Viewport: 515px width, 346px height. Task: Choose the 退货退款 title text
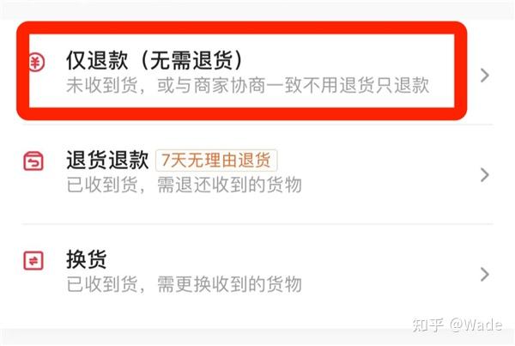coord(107,160)
